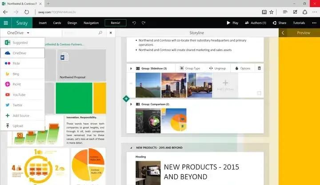Edit heading text New Products - 2015 and Beyond
320x185 pixels.
click(201, 172)
